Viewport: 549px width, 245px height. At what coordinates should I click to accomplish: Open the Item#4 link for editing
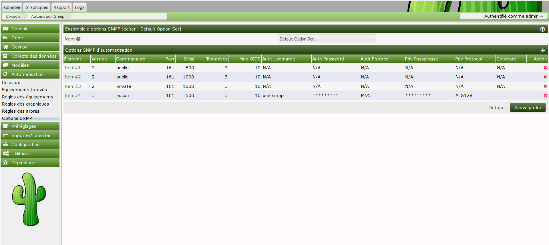(72, 96)
